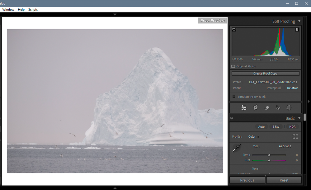Click the histogram graph
The image size is (311, 190).
click(x=266, y=42)
